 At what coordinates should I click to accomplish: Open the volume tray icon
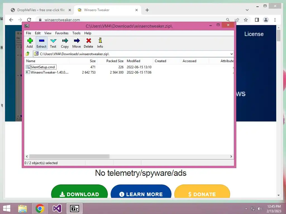(260, 208)
